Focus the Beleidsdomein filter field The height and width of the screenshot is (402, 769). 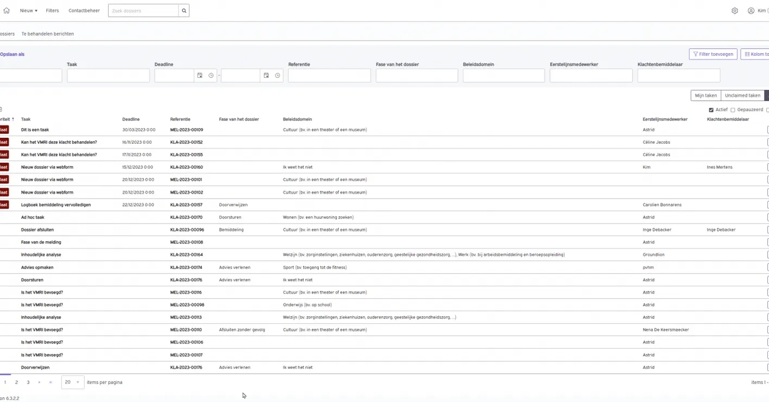(x=503, y=75)
